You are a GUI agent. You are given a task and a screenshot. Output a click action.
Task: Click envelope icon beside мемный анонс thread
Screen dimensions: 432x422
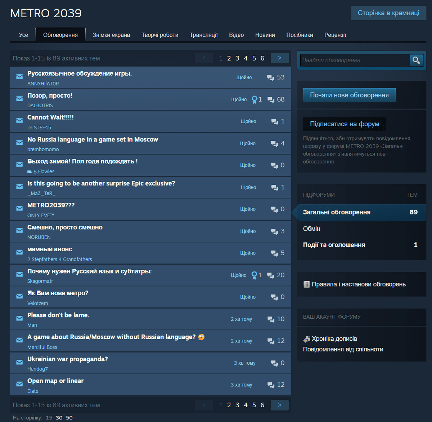click(19, 252)
